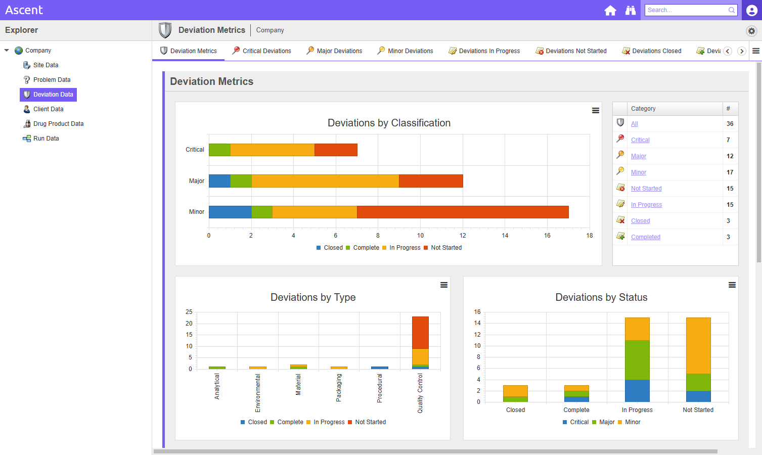Click the Category column header
Image resolution: width=762 pixels, height=455 pixels.
[x=675, y=109]
